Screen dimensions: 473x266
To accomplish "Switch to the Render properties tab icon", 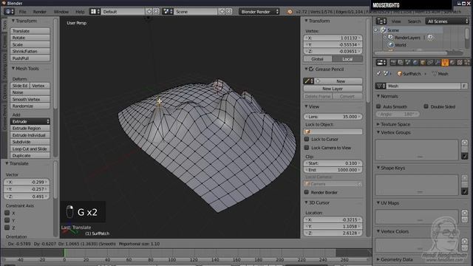I will pyautogui.click(x=393, y=62).
